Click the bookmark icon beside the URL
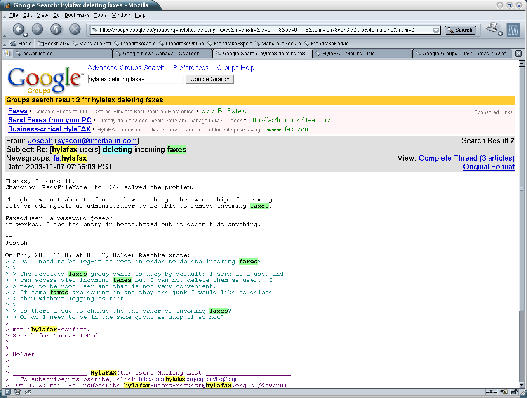 (x=94, y=30)
